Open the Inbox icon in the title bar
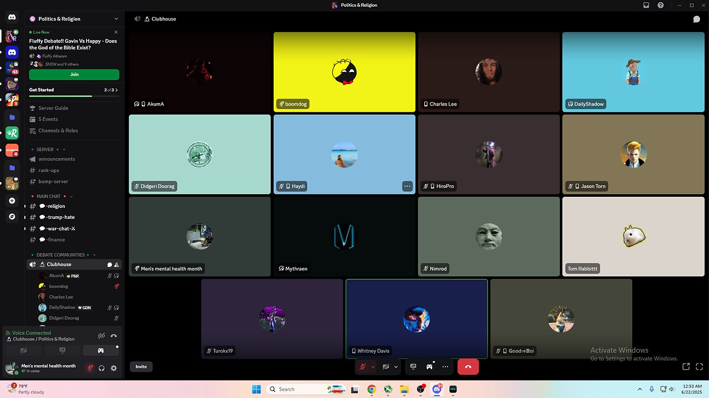Image resolution: width=709 pixels, height=398 pixels. click(x=646, y=5)
